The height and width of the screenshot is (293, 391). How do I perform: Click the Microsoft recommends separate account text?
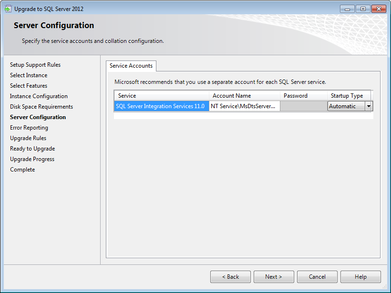tap(220, 82)
